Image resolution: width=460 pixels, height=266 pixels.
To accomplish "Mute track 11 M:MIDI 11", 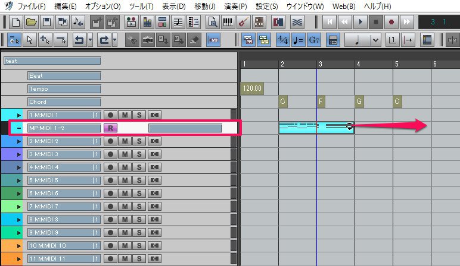I will point(125,259).
